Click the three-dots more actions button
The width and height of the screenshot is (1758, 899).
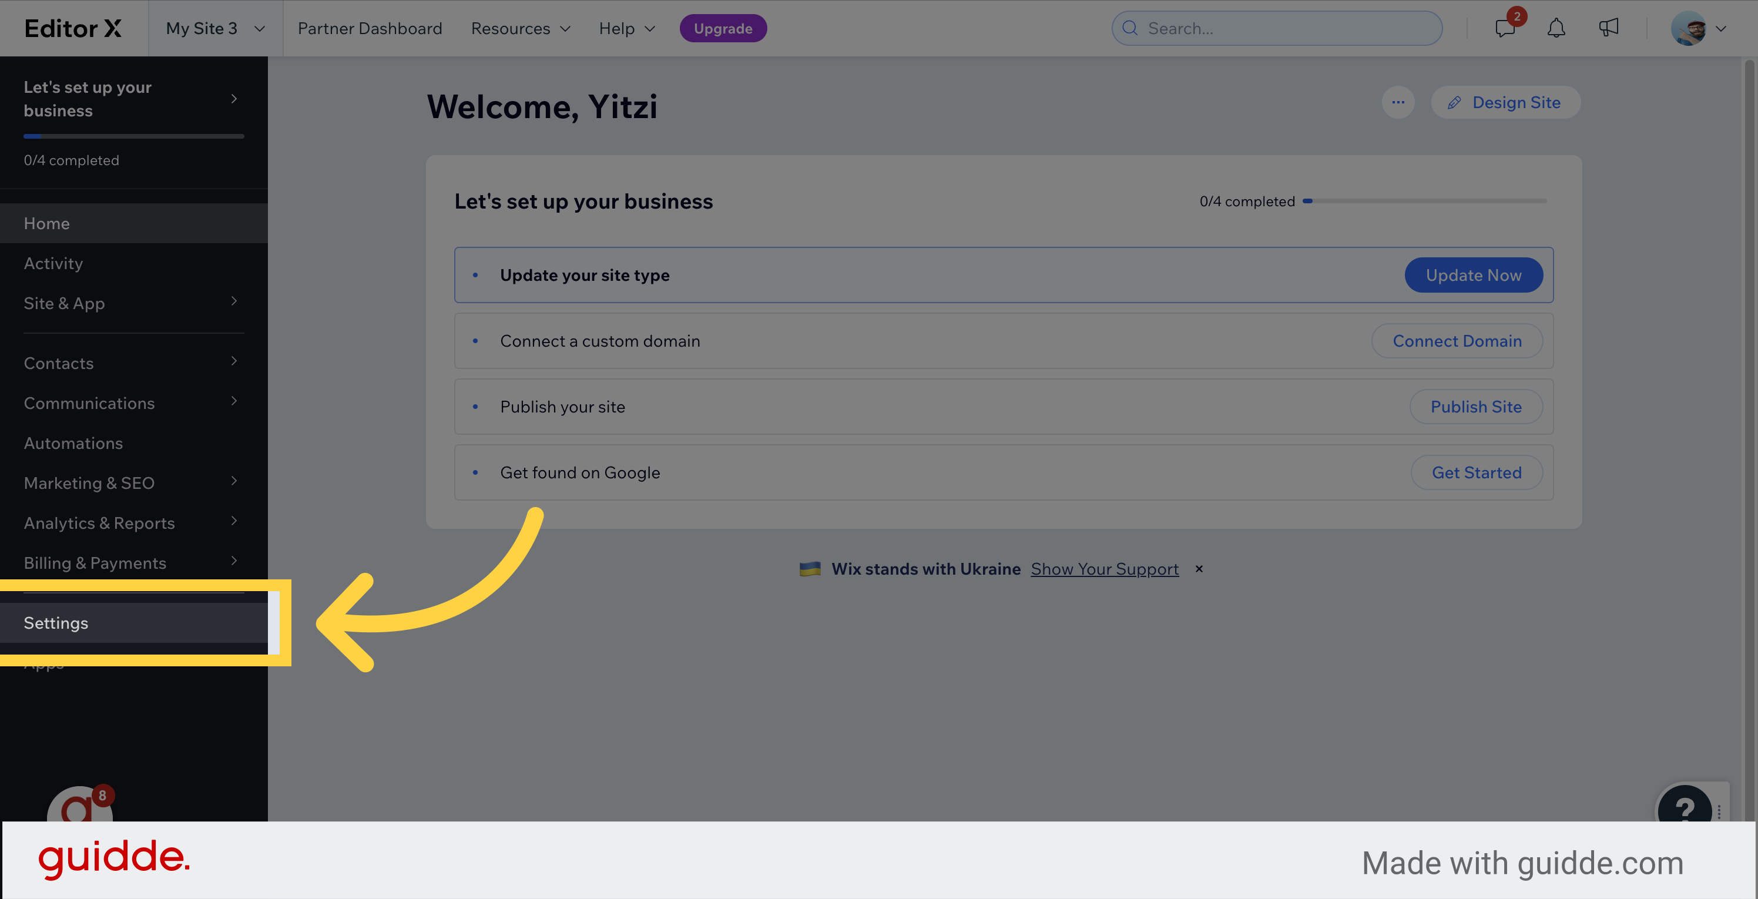[1398, 102]
